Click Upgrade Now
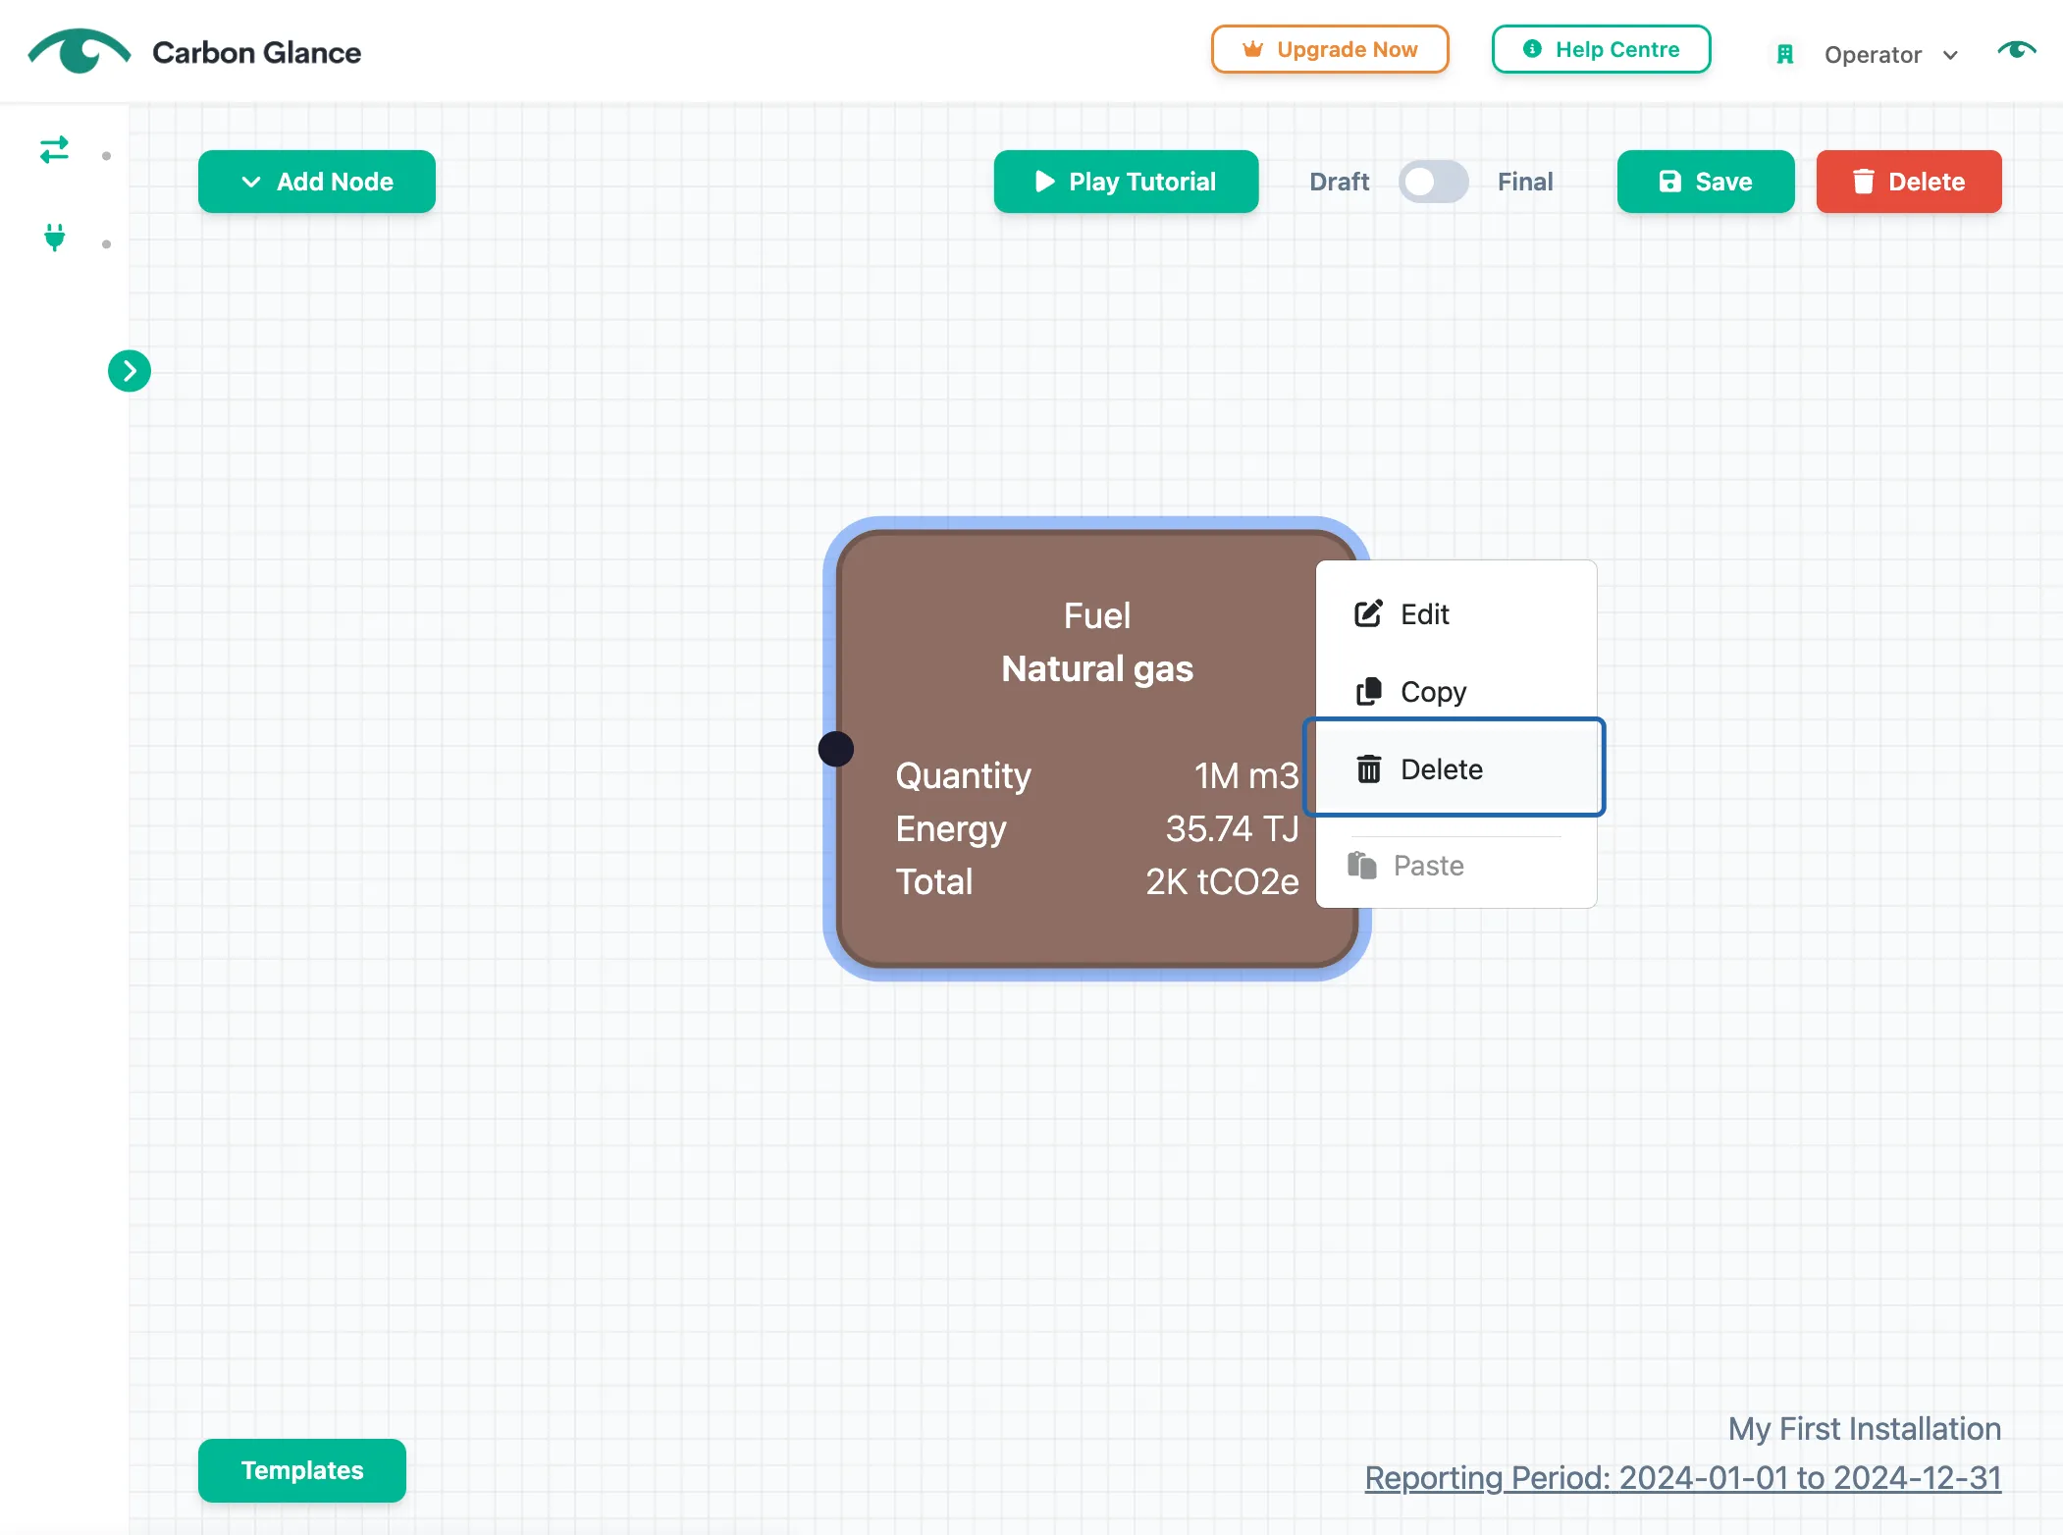The width and height of the screenshot is (2063, 1535). [x=1330, y=49]
